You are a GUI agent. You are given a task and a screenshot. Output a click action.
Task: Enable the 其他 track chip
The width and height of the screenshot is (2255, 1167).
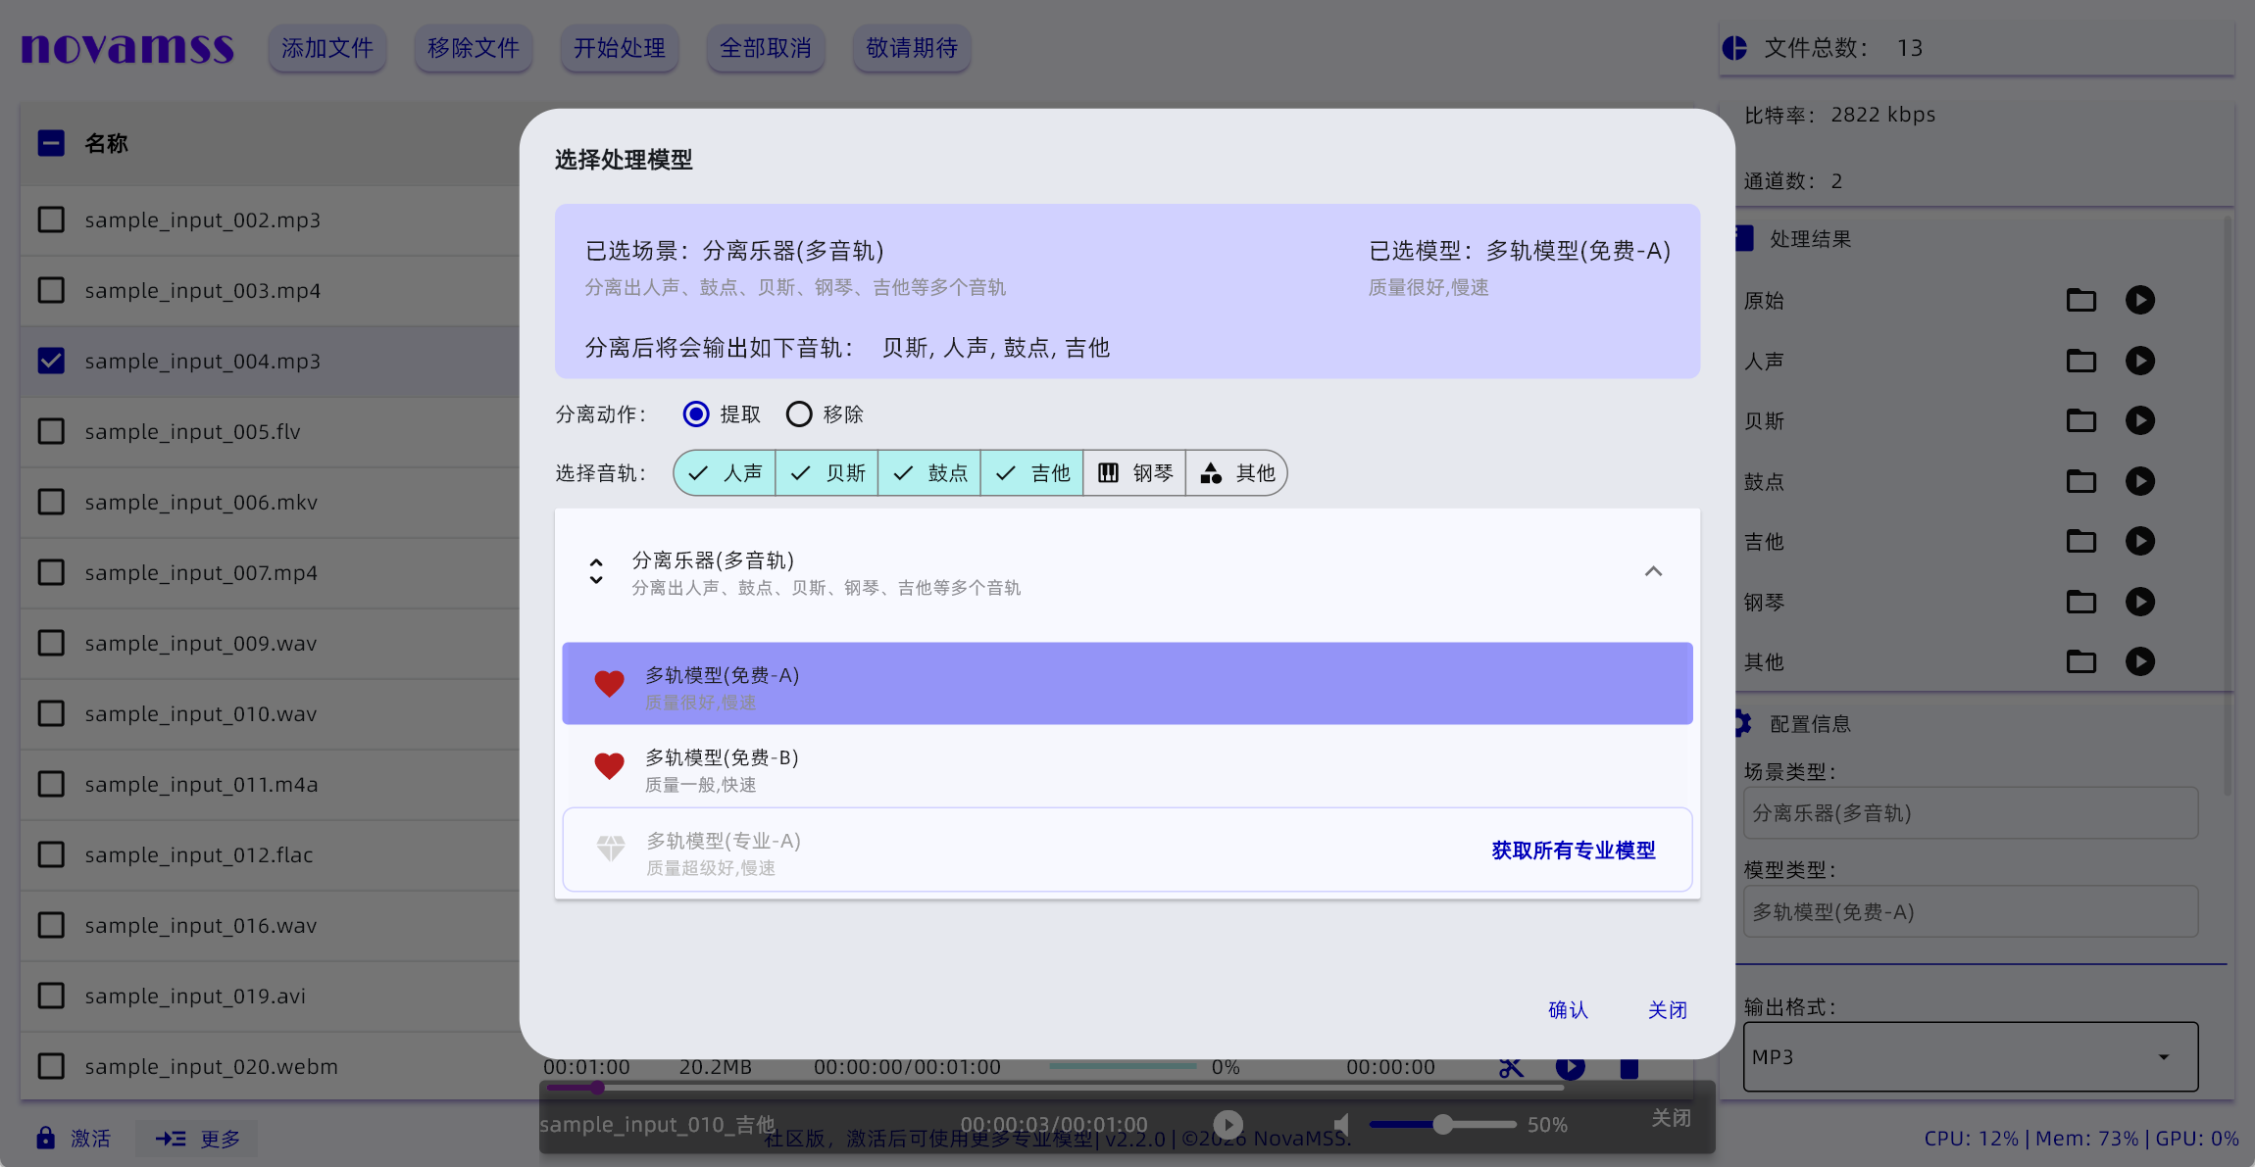point(1237,473)
